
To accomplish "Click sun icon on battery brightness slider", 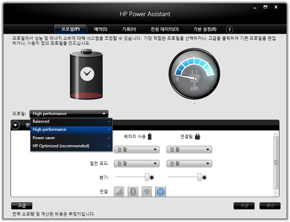I will tap(152, 178).
